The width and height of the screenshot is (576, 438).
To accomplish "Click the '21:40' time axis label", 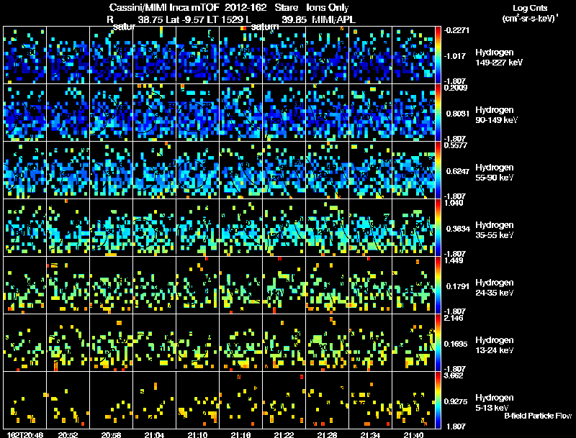I will (x=413, y=435).
